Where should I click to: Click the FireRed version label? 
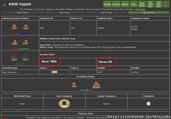coord(14,49)
